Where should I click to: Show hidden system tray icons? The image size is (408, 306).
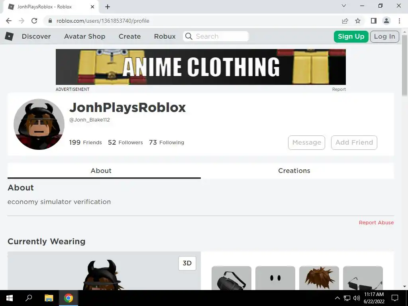[x=337, y=298]
